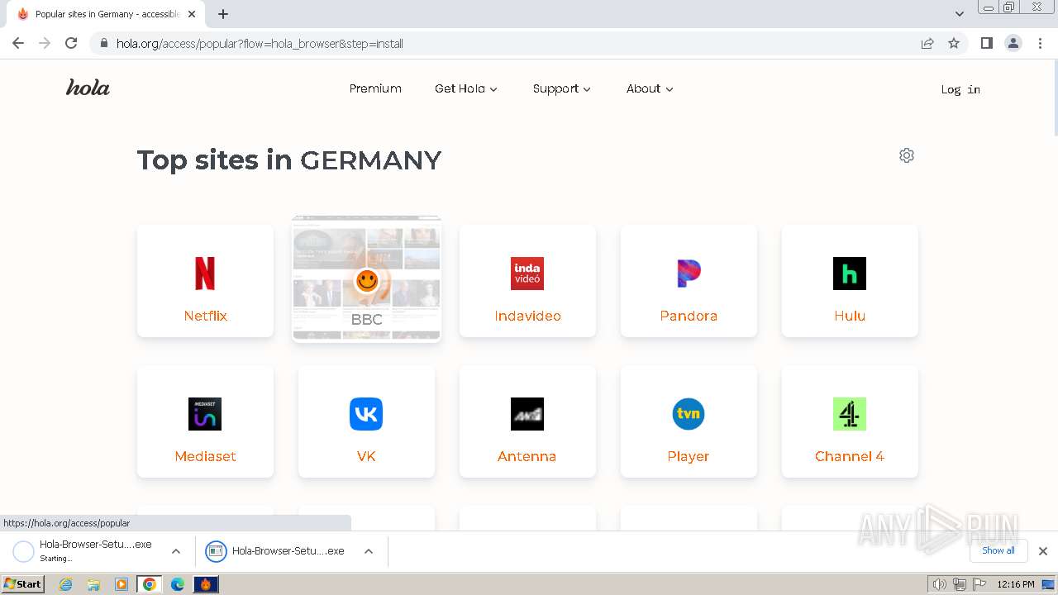Go to the hola home logo
Viewport: 1058px width, 595px height.
(88, 88)
